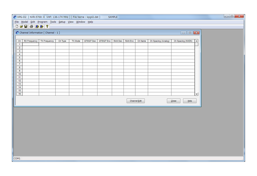The image size is (257, 176).
Task: Open the Model menu
Action: [x=24, y=22]
